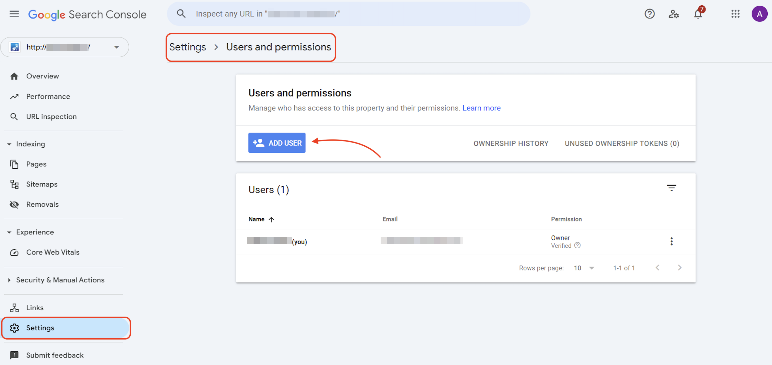This screenshot has width=772, height=365.
Task: Open the rows per page selector
Action: [584, 268]
